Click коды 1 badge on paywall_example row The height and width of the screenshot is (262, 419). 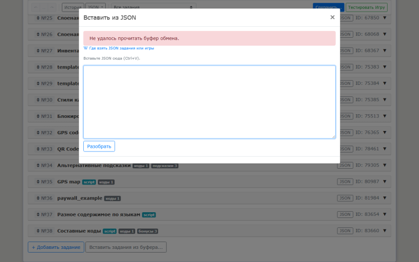click(113, 199)
